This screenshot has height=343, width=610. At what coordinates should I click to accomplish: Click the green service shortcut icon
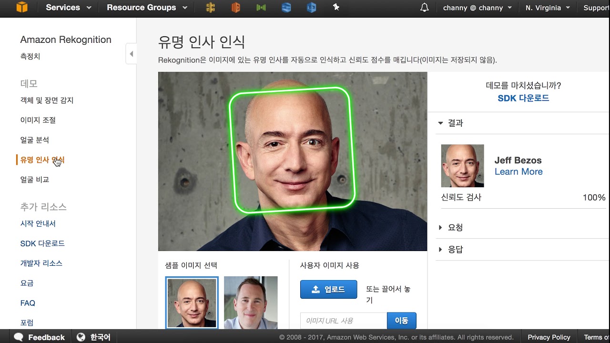tap(261, 8)
